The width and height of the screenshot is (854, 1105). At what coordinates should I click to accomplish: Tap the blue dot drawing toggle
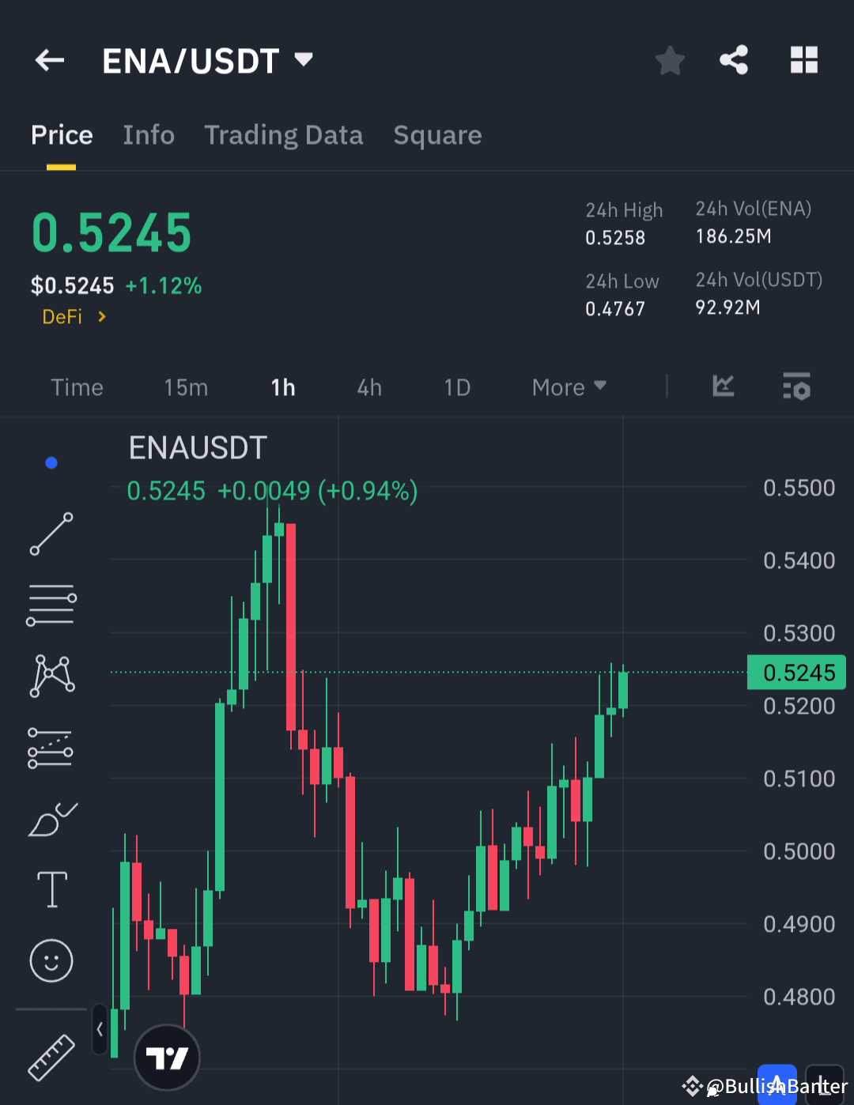click(x=51, y=462)
